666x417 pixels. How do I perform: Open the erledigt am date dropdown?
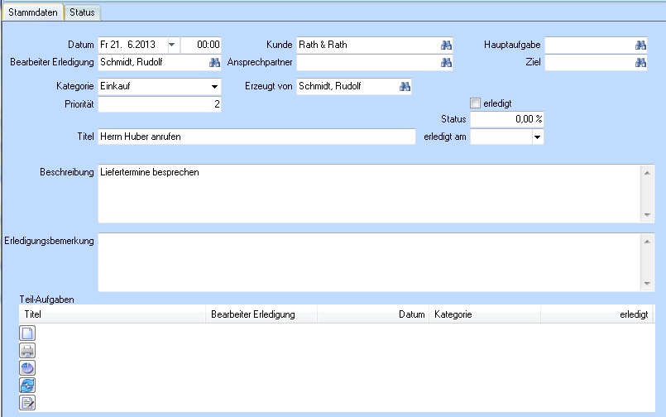tap(537, 137)
